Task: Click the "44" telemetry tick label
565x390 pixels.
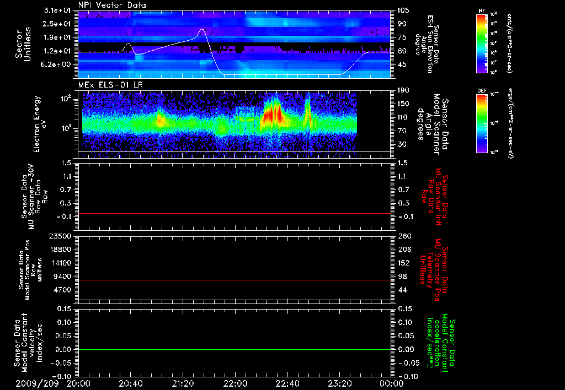Action: (x=402, y=290)
